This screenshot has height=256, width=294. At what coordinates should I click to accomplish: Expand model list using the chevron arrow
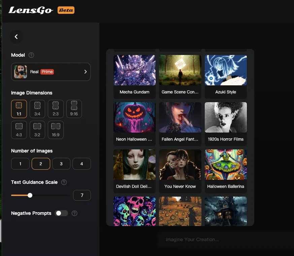click(x=85, y=72)
